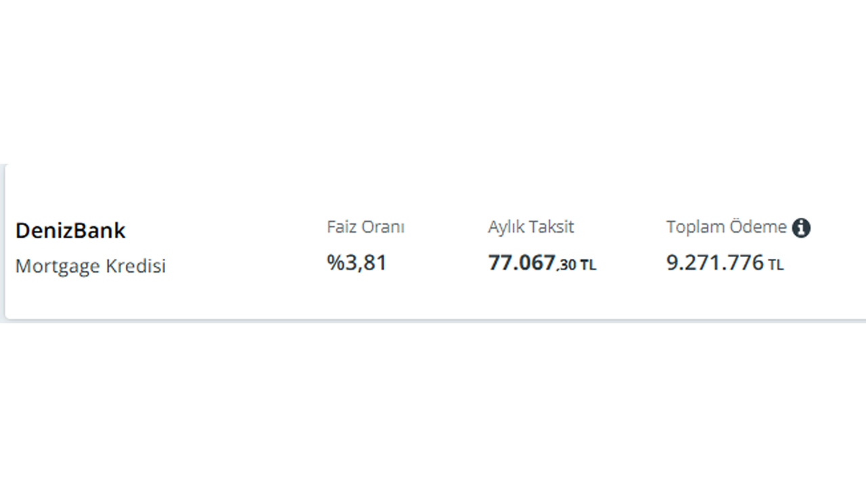Select the Faiz Oranı label

click(365, 227)
